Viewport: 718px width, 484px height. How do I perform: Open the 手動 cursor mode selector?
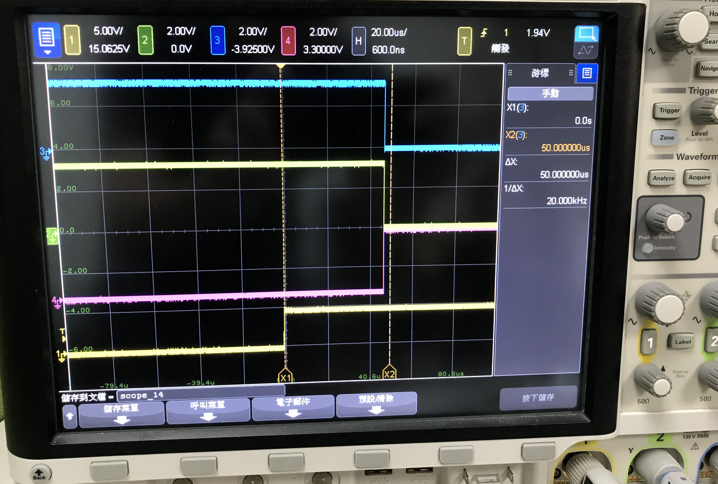tap(550, 93)
